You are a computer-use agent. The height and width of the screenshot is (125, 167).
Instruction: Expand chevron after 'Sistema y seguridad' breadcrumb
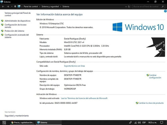click(60, 7)
